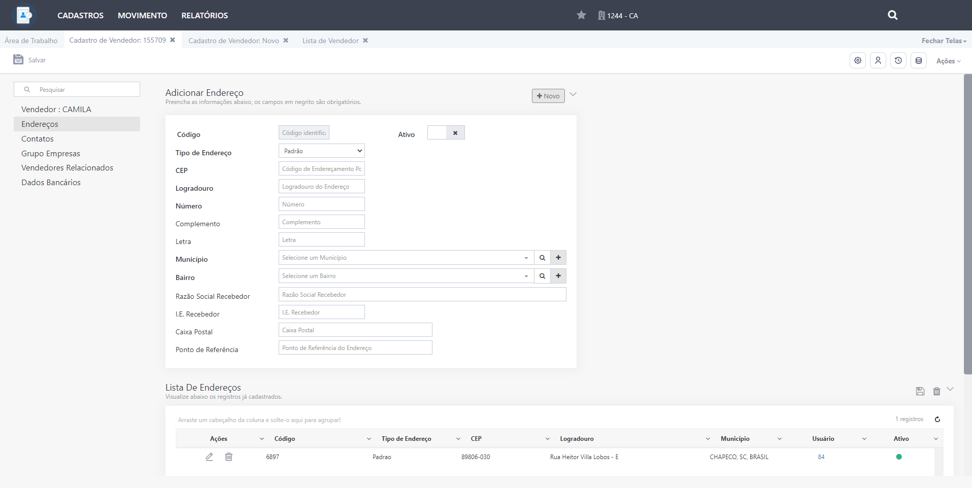Click the Novo button

(548, 96)
